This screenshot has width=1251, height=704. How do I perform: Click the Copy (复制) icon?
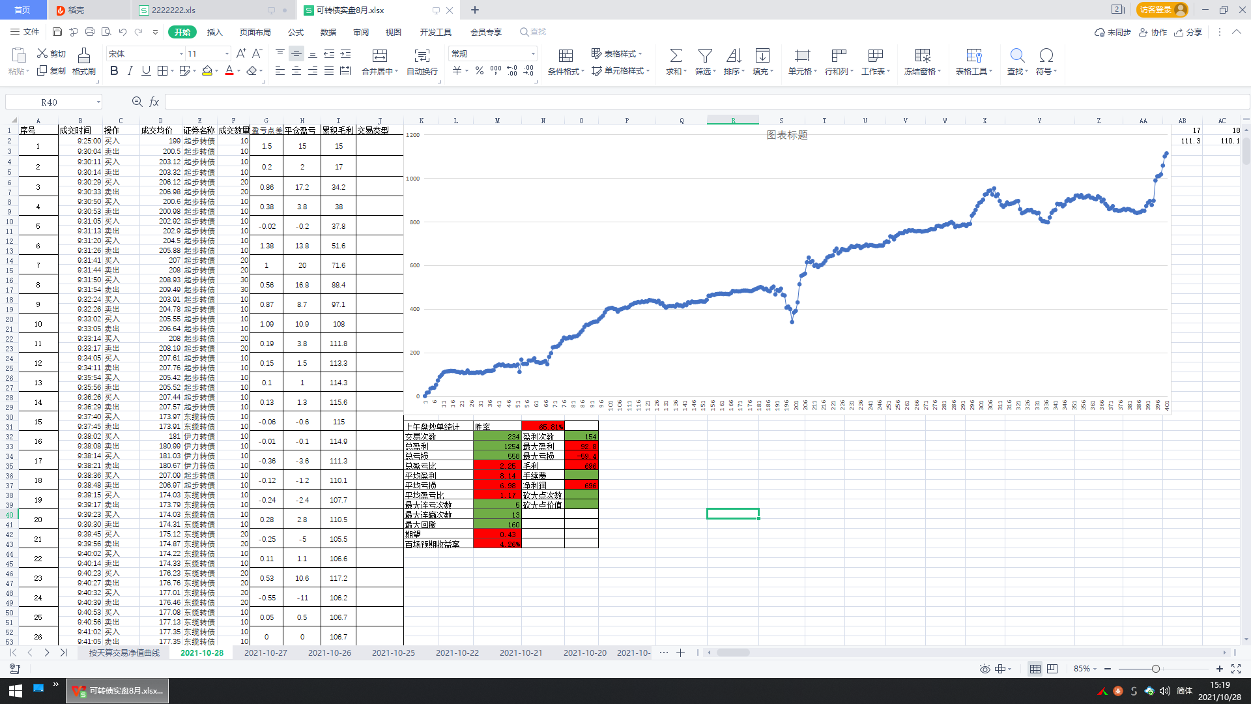click(42, 70)
